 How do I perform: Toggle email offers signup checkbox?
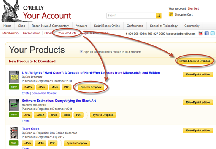[81, 51]
